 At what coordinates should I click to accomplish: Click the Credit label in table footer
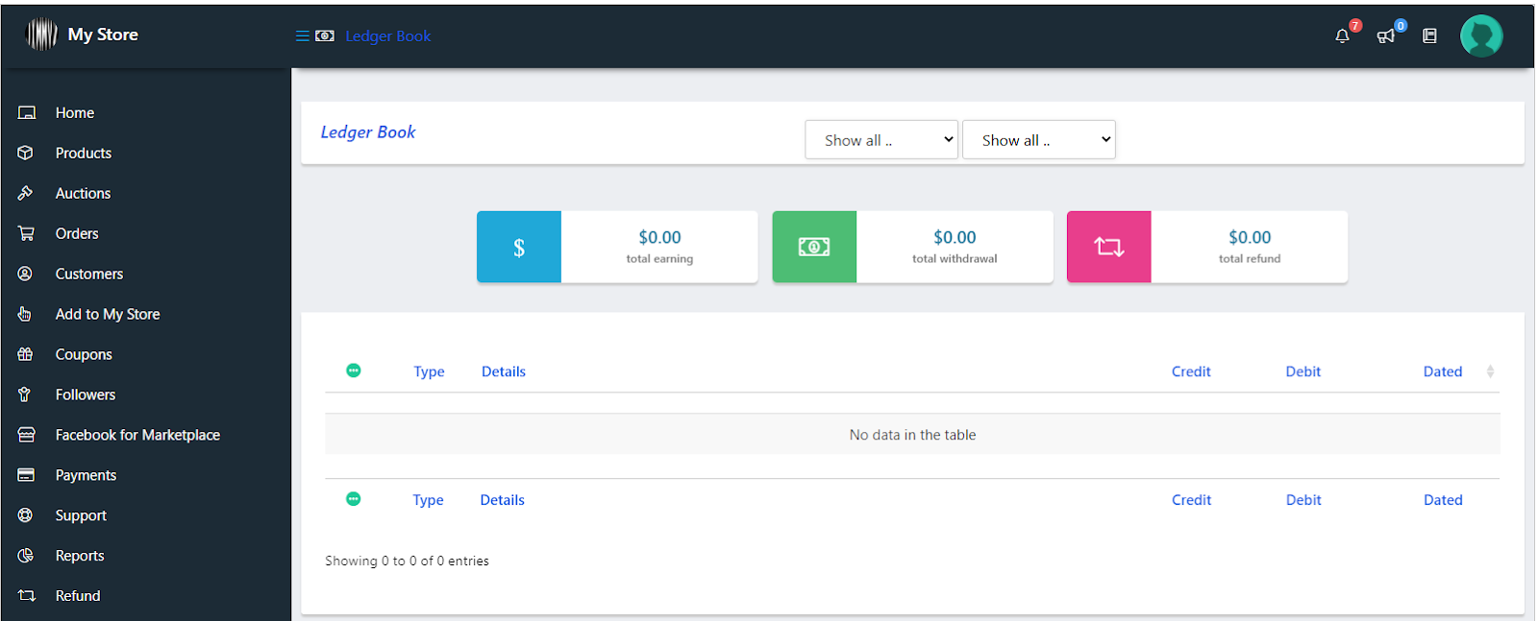point(1191,501)
